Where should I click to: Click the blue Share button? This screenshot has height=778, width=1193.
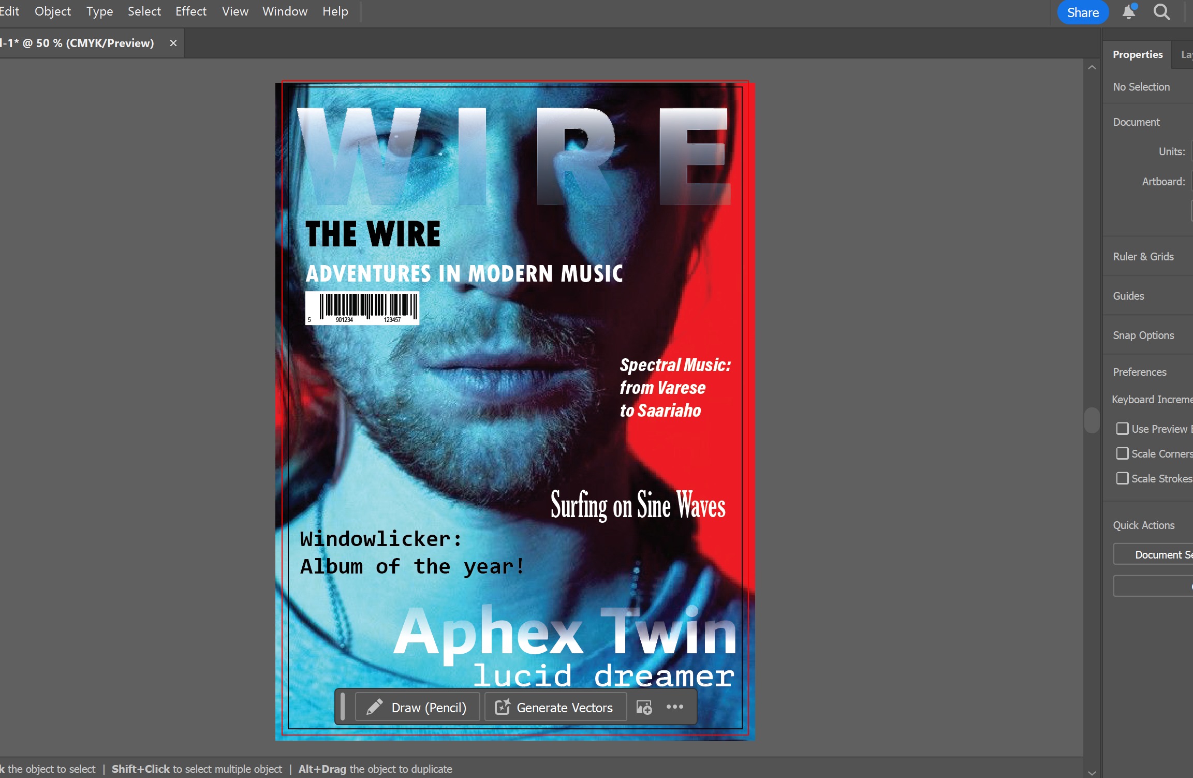[x=1083, y=12]
